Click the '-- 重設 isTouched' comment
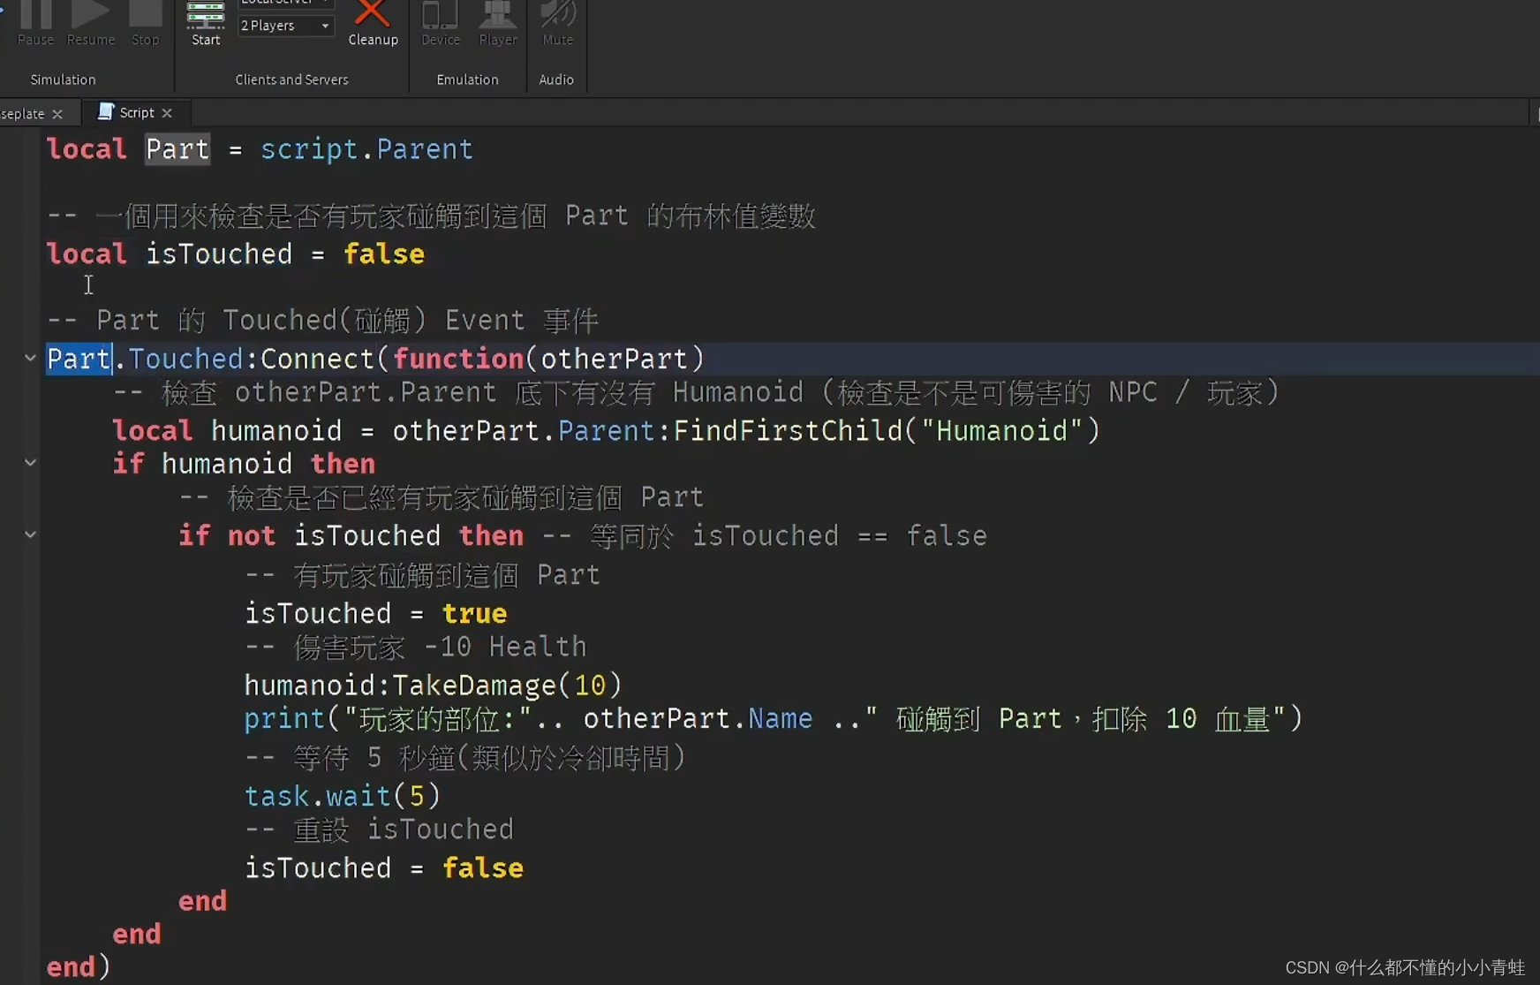This screenshot has width=1540, height=985. point(379,830)
